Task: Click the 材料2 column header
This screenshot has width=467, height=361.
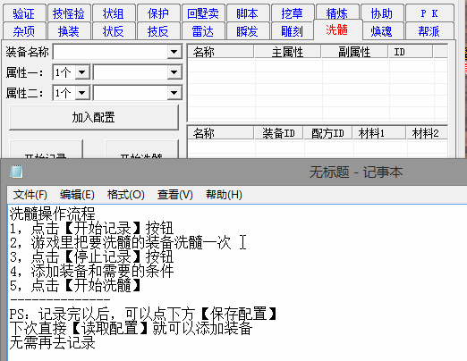Action: (x=427, y=133)
